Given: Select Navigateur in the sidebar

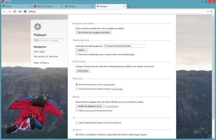Looking at the screenshot, I should point(40,47).
